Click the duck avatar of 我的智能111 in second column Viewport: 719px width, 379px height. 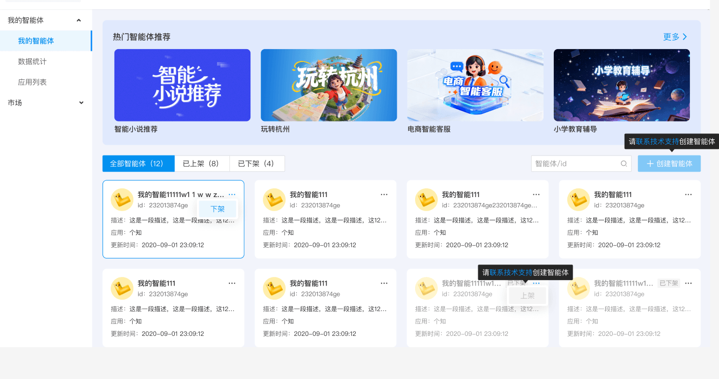275,200
